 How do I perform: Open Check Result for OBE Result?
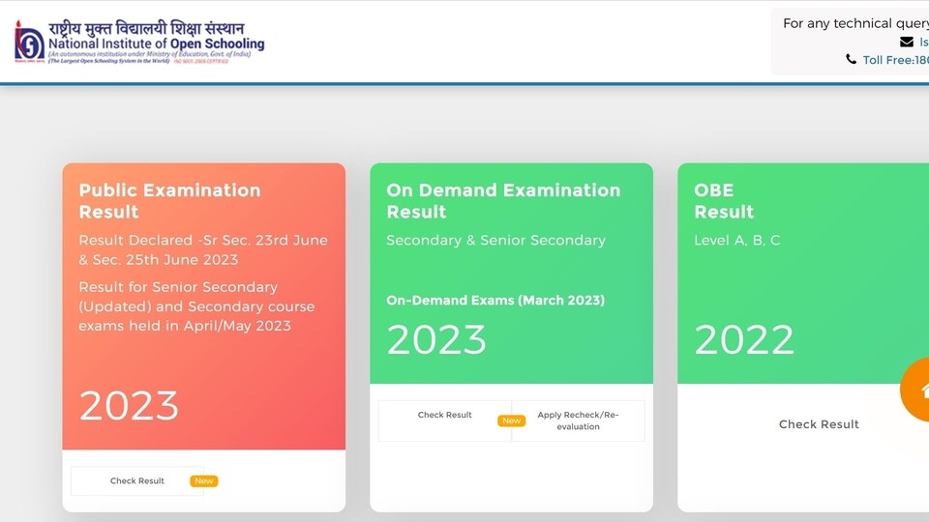pyautogui.click(x=819, y=424)
